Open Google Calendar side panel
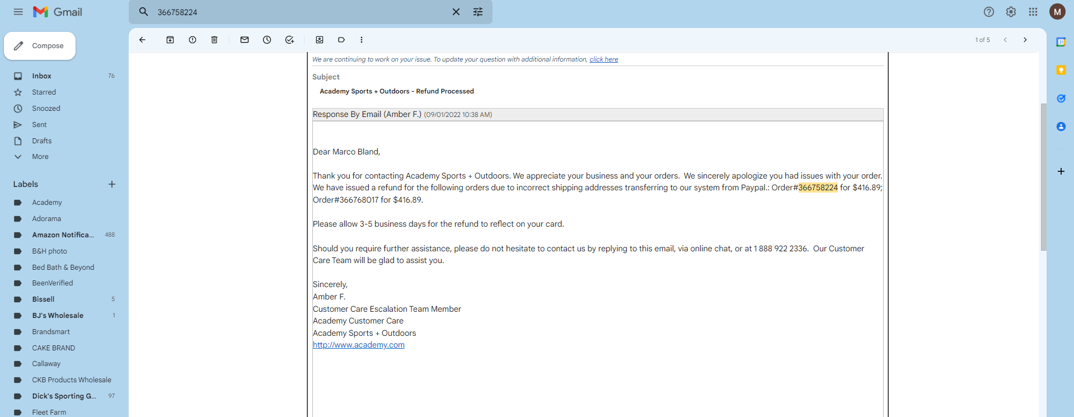The width and height of the screenshot is (1074, 417). pyautogui.click(x=1061, y=42)
